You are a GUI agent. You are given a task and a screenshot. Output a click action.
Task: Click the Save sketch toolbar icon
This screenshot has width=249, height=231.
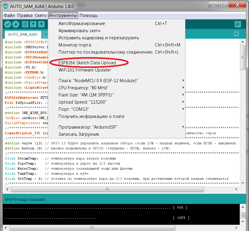(x=41, y=24)
